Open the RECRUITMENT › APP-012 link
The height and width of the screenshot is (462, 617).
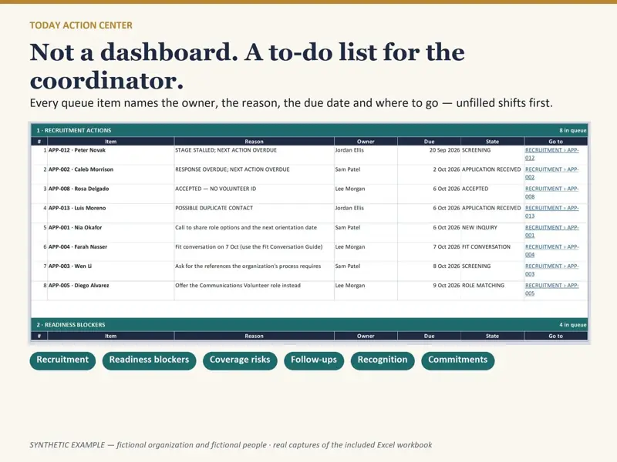point(551,154)
